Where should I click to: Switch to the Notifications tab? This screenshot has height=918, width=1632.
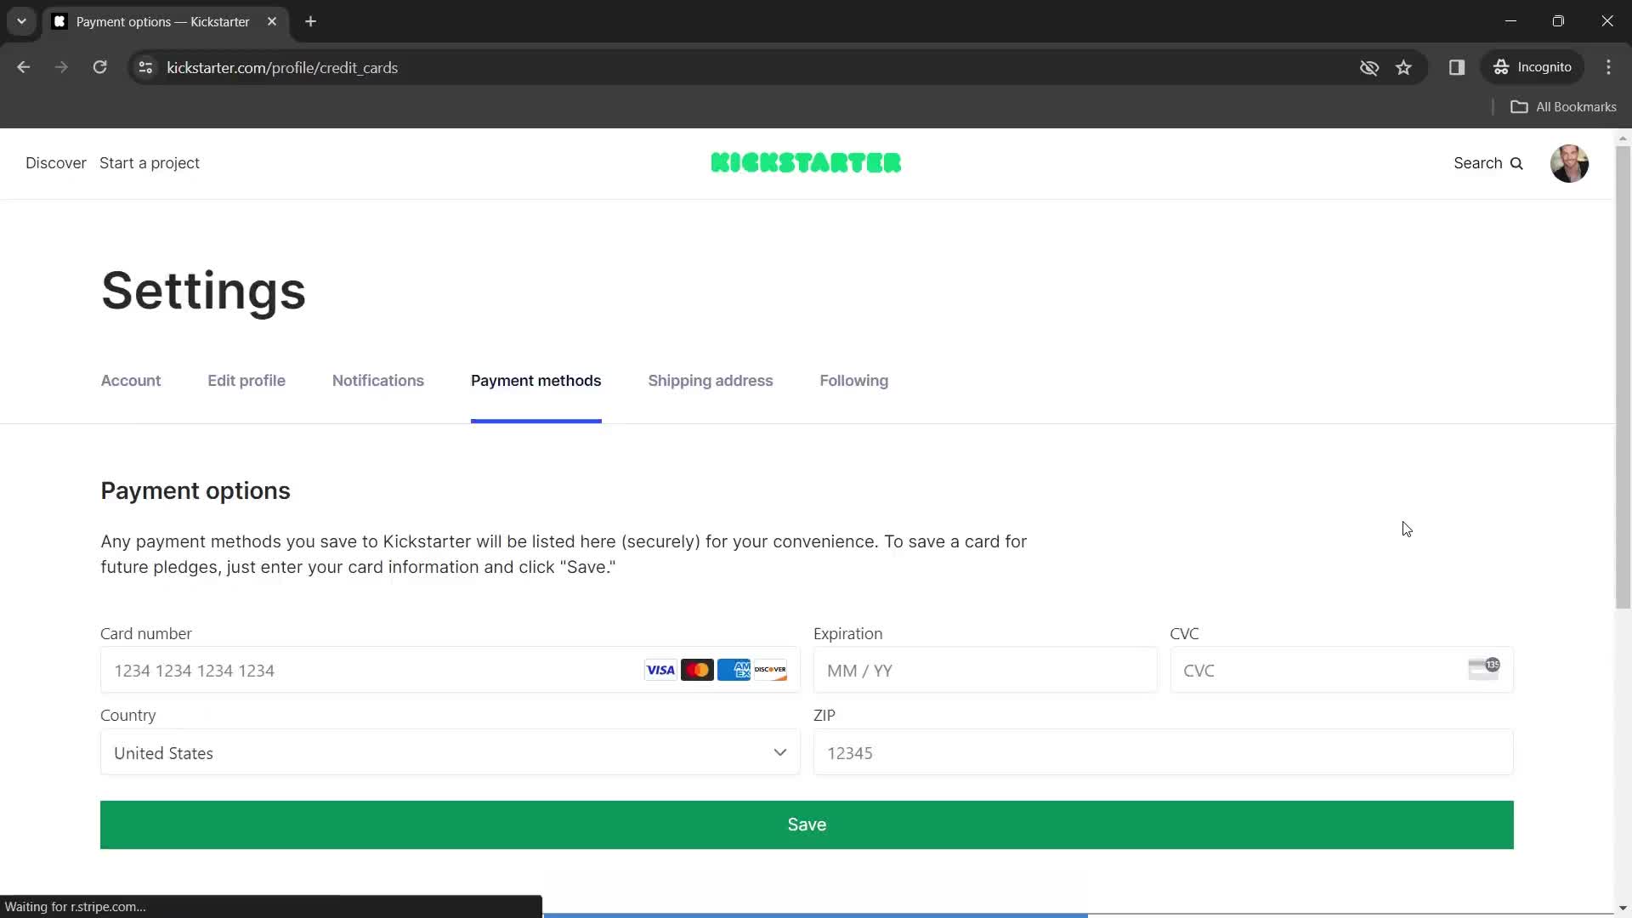pos(377,380)
